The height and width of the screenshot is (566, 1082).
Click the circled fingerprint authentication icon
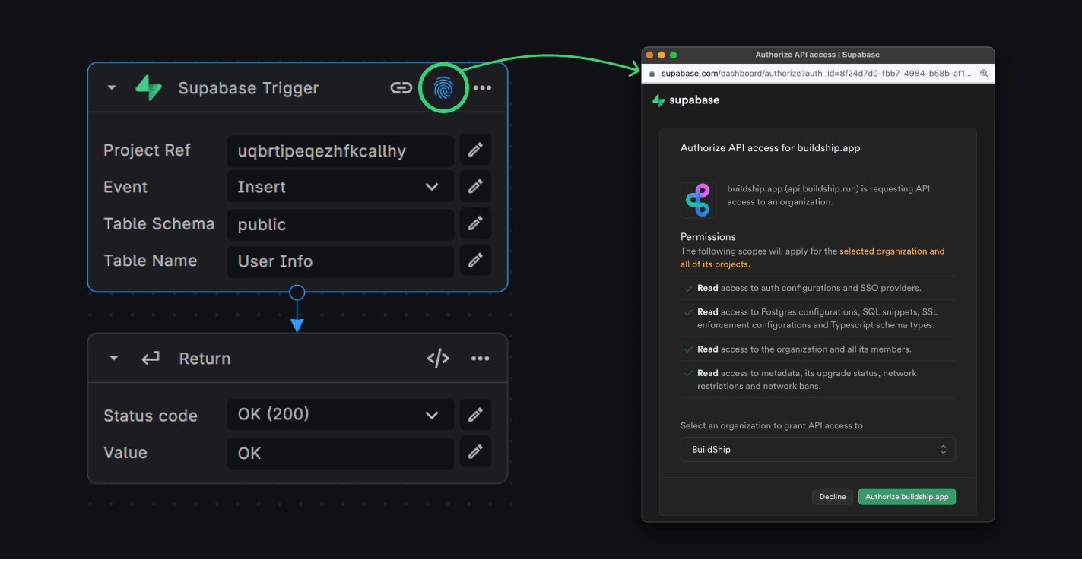coord(444,87)
